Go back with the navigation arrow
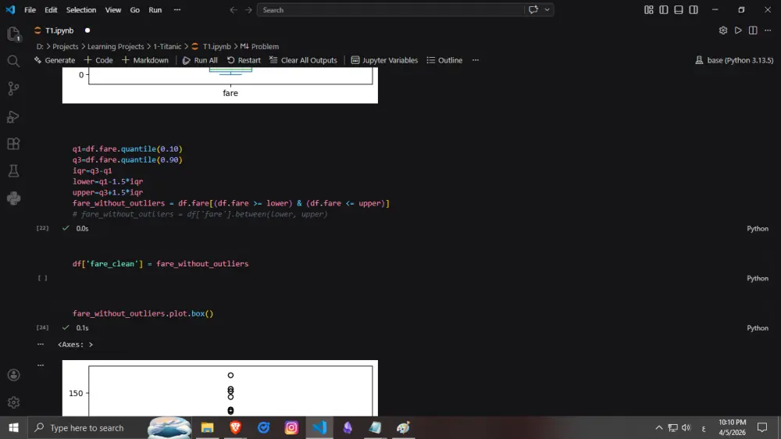 click(x=233, y=10)
